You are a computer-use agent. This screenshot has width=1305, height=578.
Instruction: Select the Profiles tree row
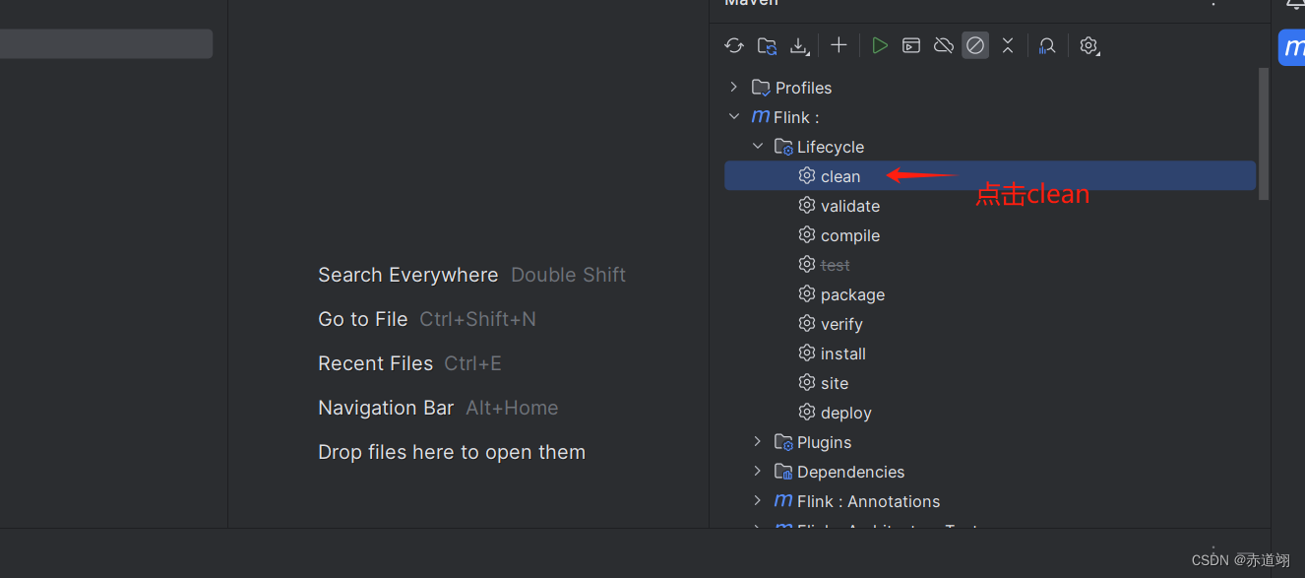pyautogui.click(x=990, y=88)
